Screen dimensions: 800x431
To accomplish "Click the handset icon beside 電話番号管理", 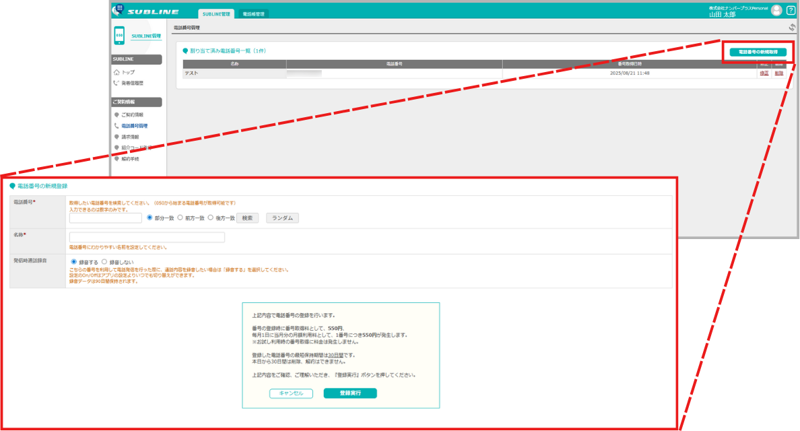I will [x=116, y=126].
